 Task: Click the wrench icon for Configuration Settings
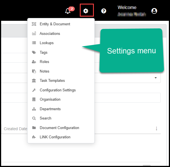(34, 90)
